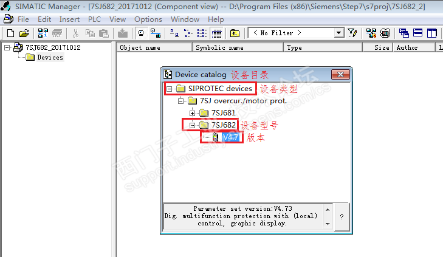
Task: Select the V4.7 version entry
Action: (x=231, y=137)
